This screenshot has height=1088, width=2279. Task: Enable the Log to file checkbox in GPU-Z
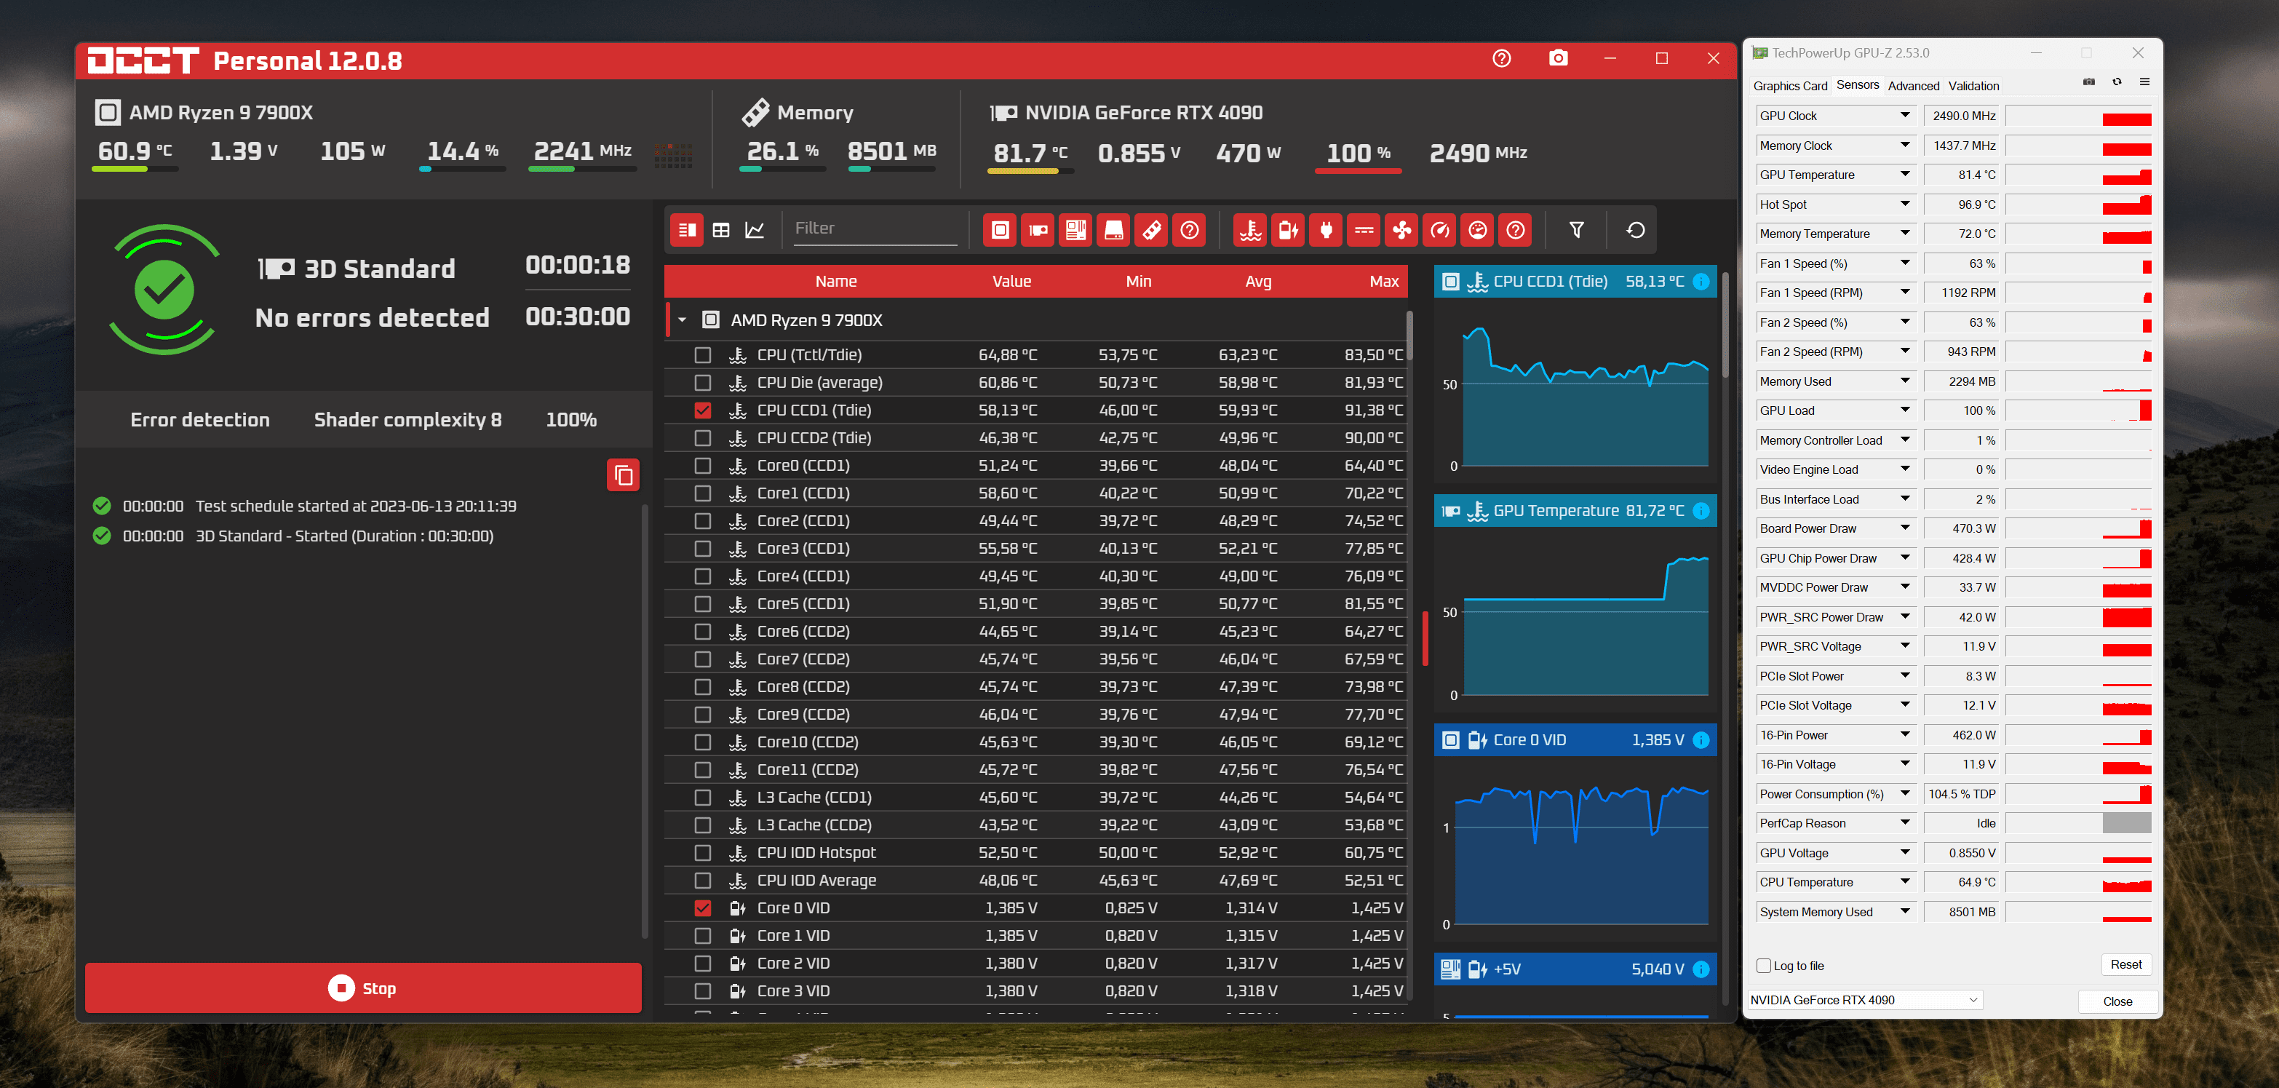coord(1763,965)
